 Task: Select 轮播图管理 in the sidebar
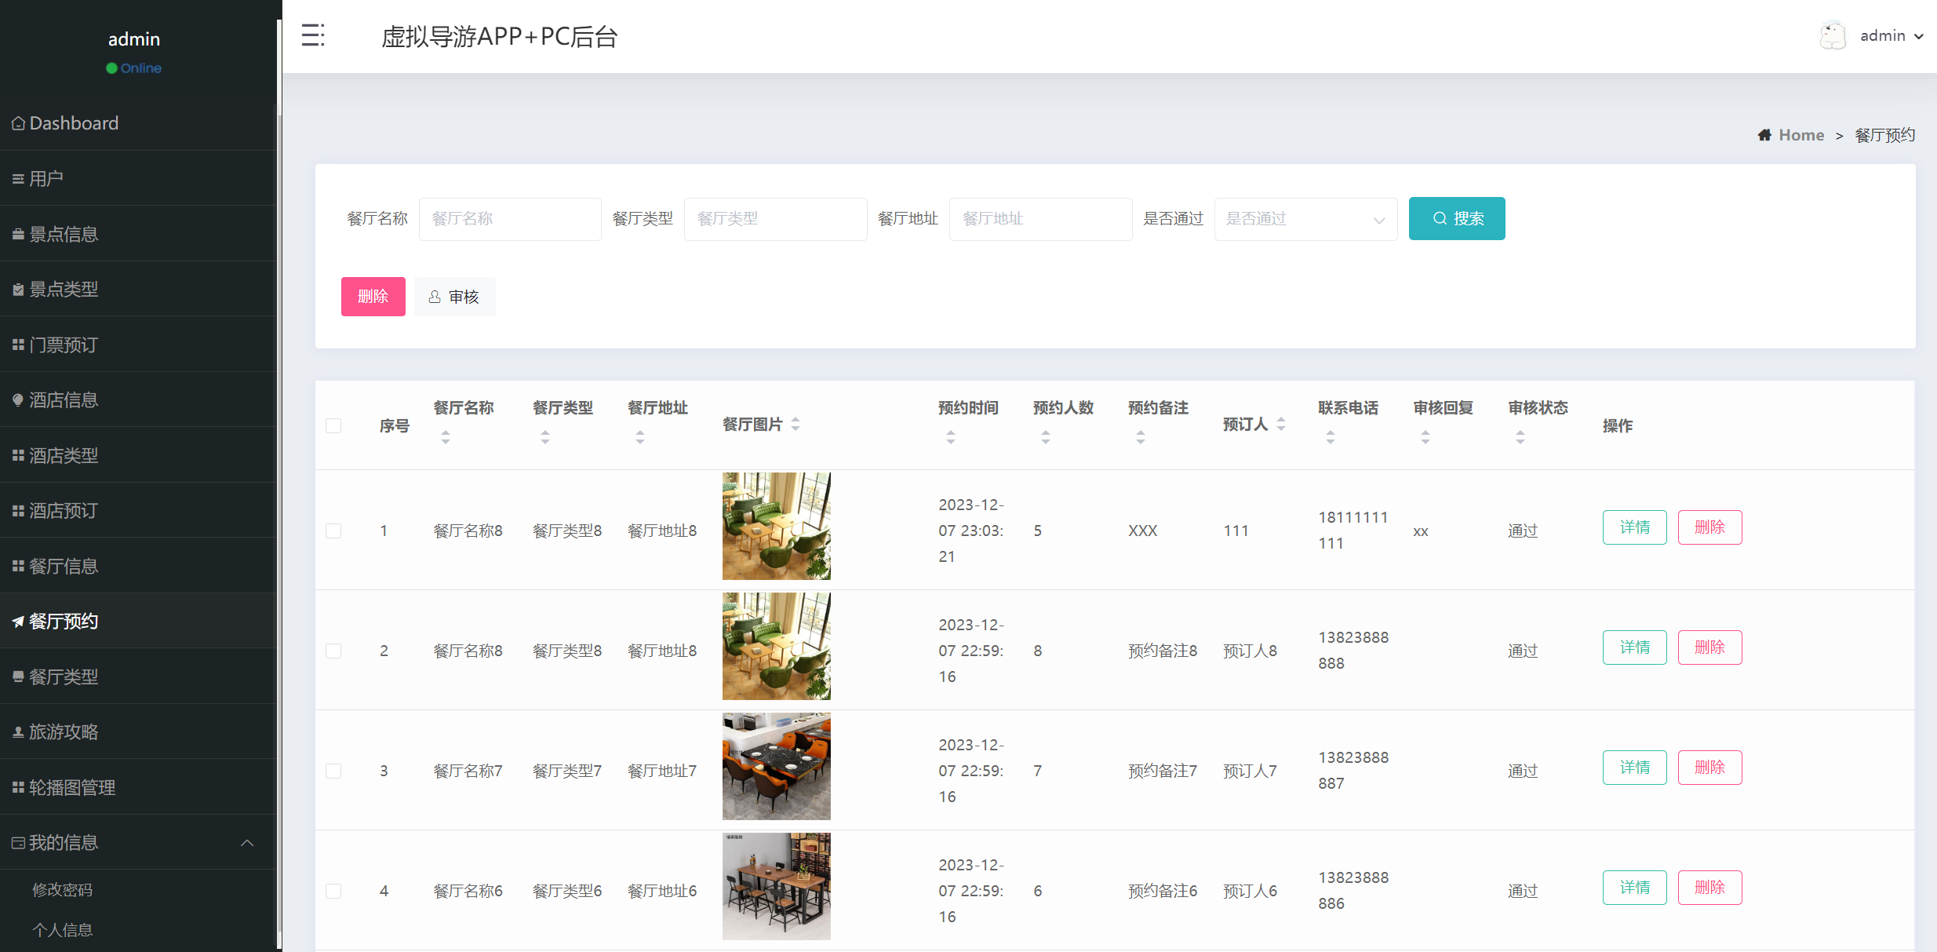click(72, 786)
